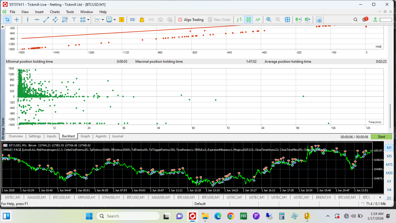Open the indicators list dropdown arrow
This screenshot has width=396, height=223.
pos(103,20)
